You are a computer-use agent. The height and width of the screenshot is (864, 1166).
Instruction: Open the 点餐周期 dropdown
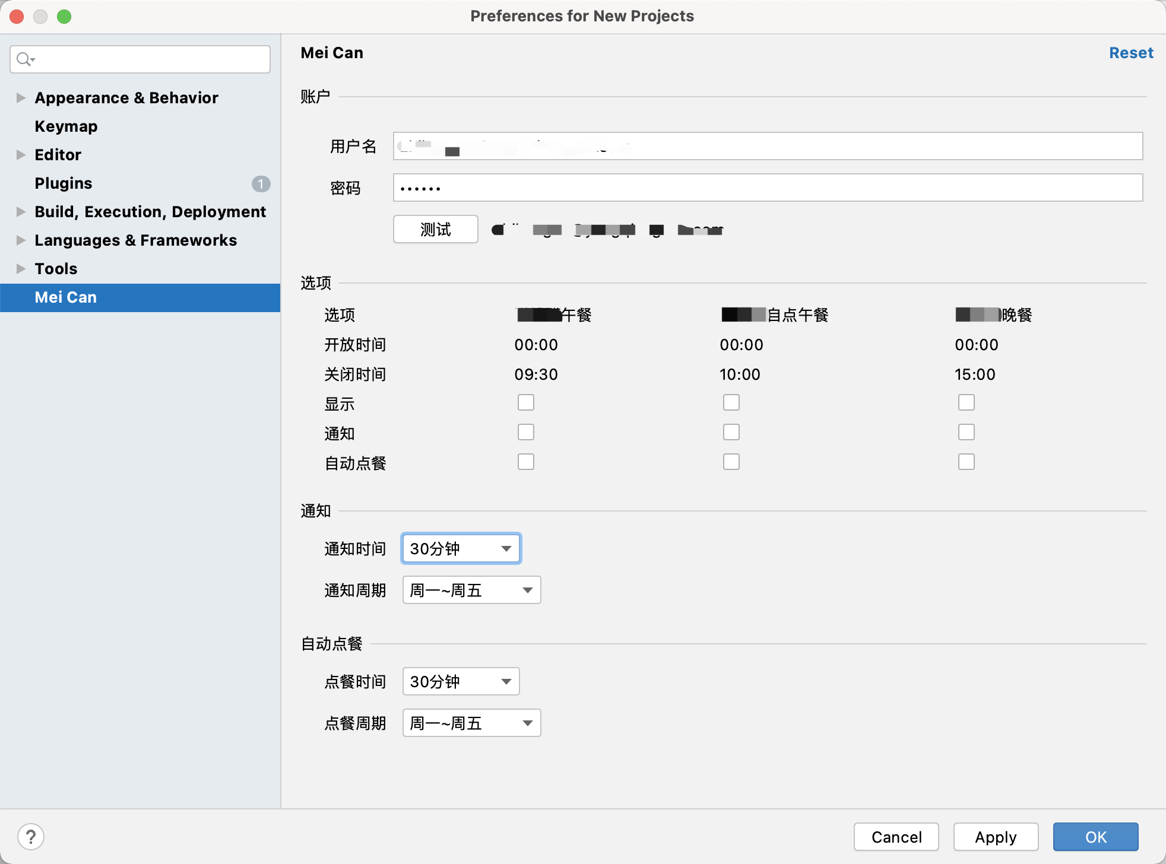tap(471, 723)
